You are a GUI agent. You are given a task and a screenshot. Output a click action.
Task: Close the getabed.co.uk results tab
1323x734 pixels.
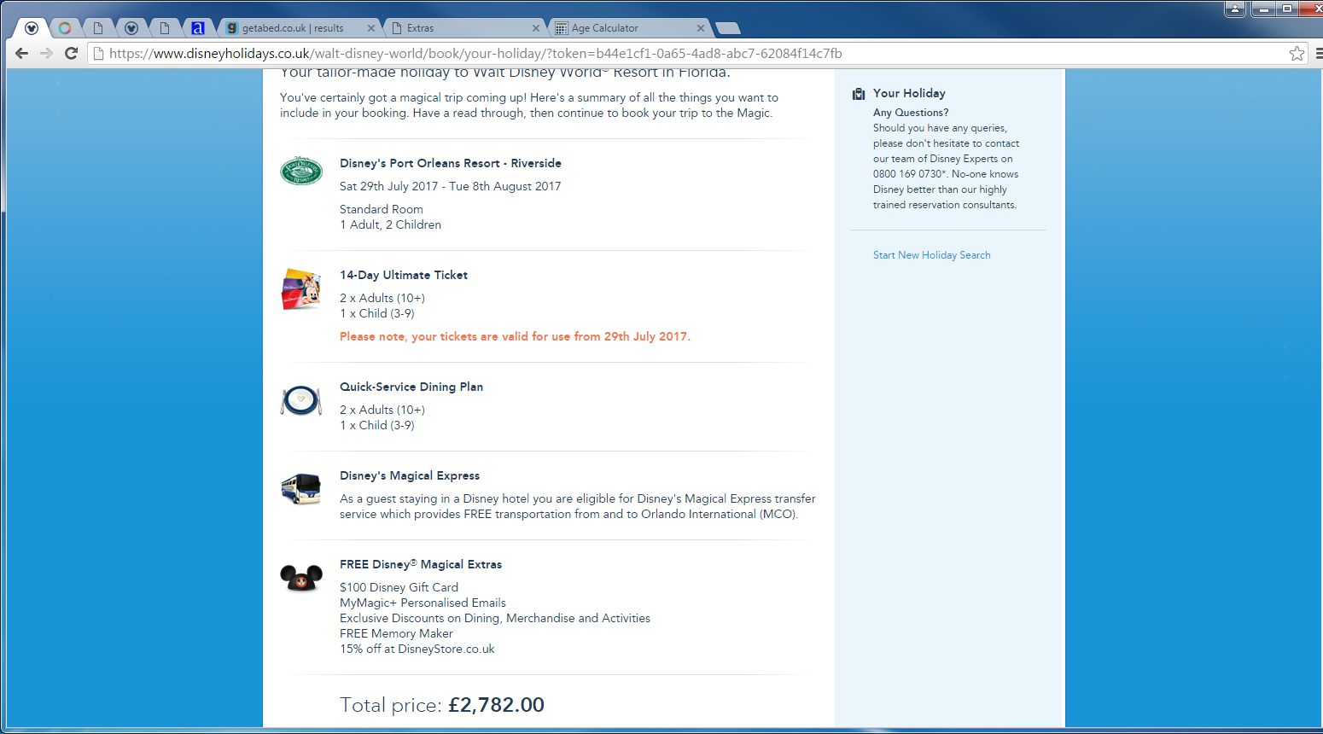coord(371,28)
